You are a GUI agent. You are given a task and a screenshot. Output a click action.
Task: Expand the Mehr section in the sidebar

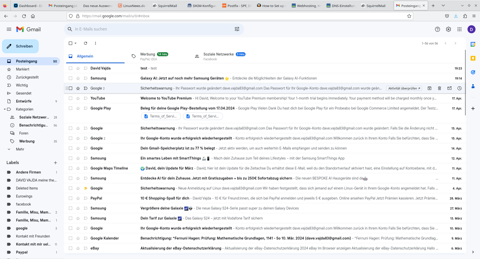(x=9, y=149)
